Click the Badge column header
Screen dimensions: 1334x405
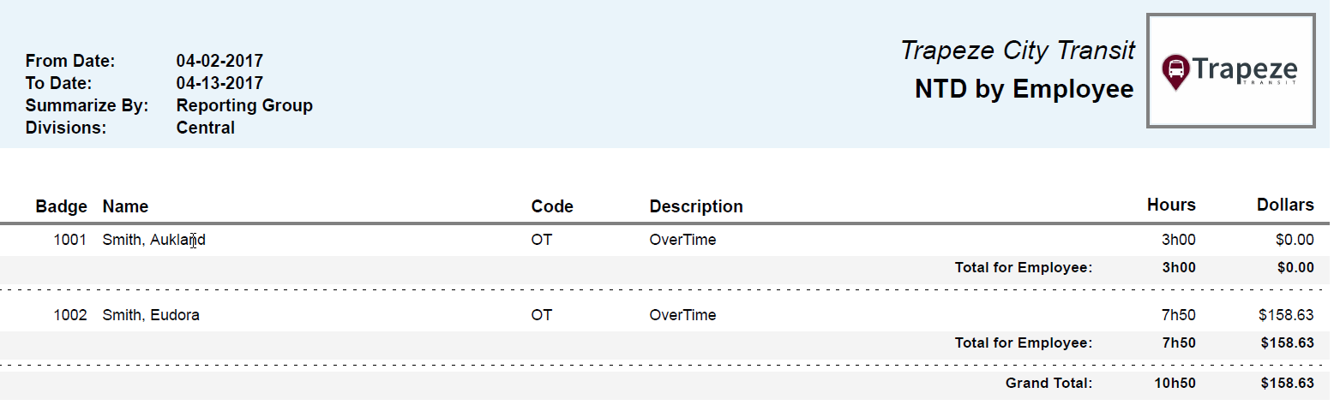click(61, 206)
